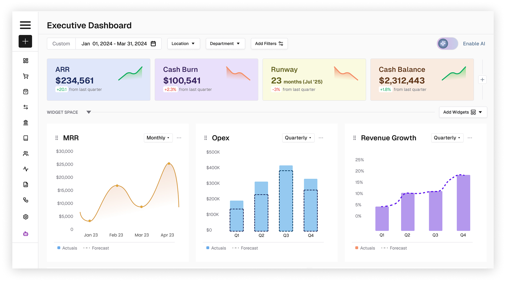Open MRR widget three-dot menu
Viewport: 506px width, 282px height.
tap(179, 138)
